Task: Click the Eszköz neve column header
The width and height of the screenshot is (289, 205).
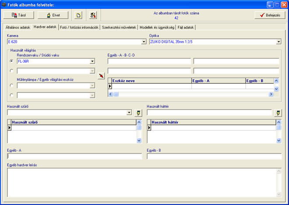Action: [152, 81]
